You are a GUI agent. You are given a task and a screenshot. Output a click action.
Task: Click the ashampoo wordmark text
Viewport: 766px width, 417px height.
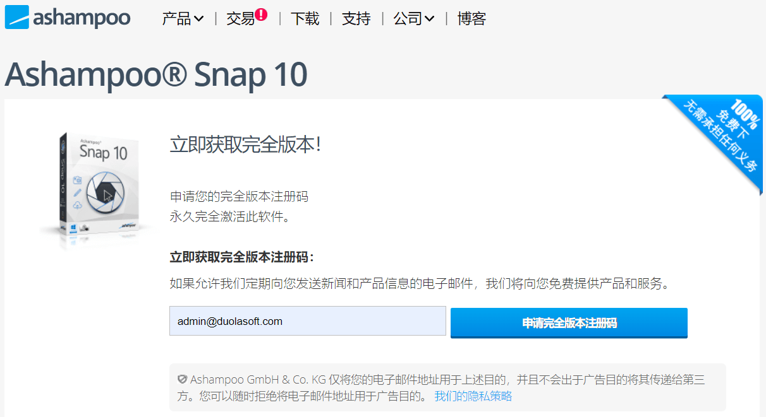pyautogui.click(x=82, y=18)
